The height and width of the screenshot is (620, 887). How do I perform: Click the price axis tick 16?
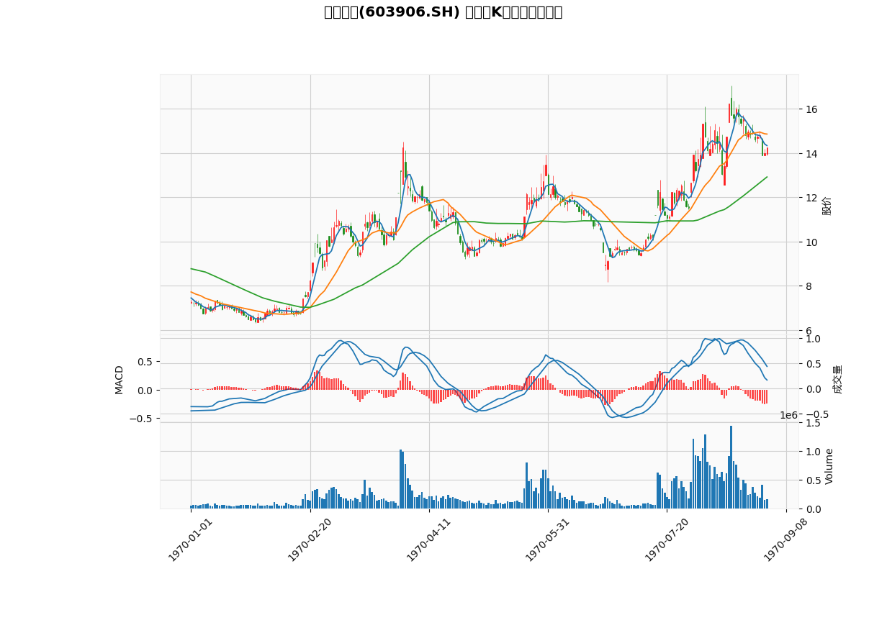pyautogui.click(x=811, y=109)
